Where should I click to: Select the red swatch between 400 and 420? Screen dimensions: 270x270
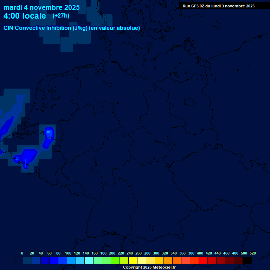click(203, 260)
